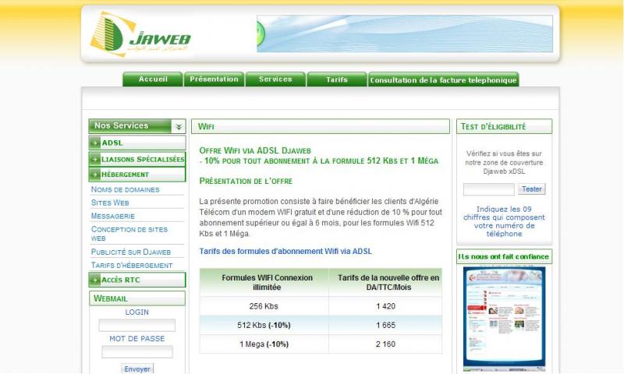Focus the phone number eligibility field

pos(488,189)
